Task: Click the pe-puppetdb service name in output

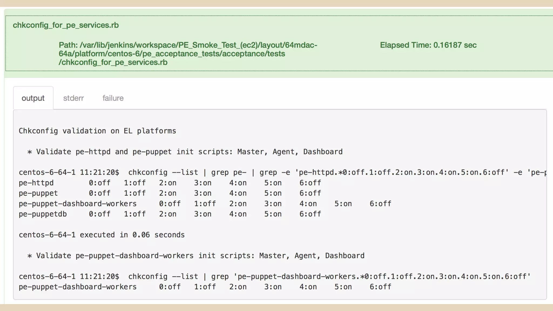Action: point(43,214)
